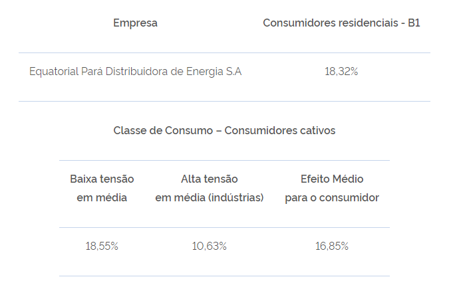Select the B1 label in header
Viewport: 453px width, 285px height.
point(413,23)
